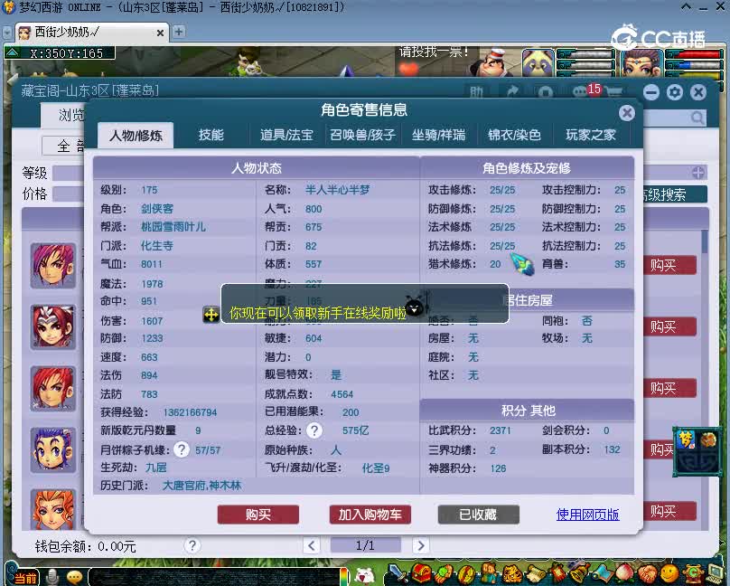Screen dimensions: 730x586
Task: Open the 玩家之家 tab
Action: [591, 135]
